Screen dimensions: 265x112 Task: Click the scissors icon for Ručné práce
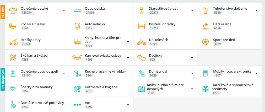tap(77, 73)
